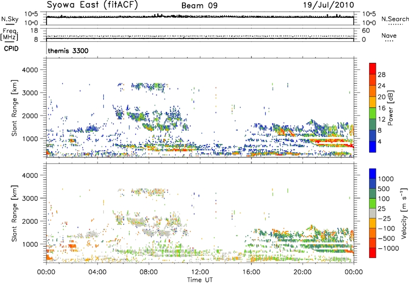Screen dimensions: 409x283
Task: Click the "25" label on the Velocity colorbar
Action: click(x=381, y=208)
